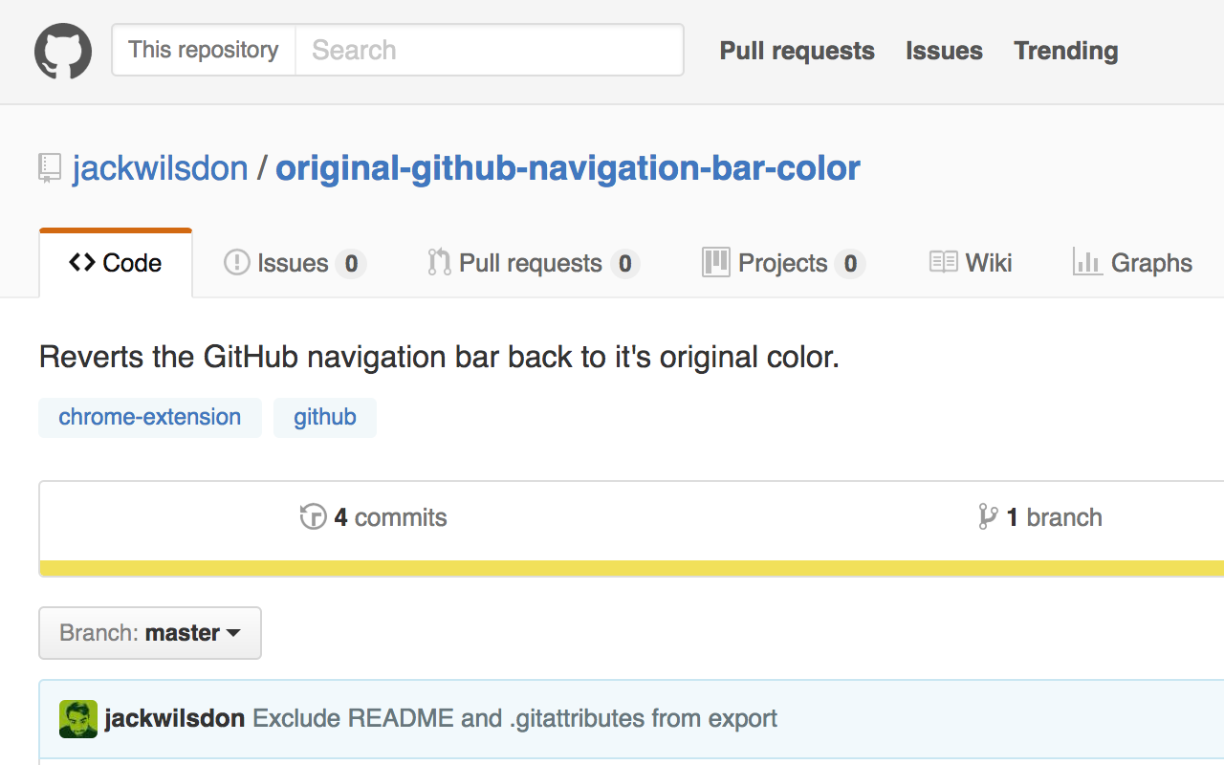This screenshot has width=1224, height=765.
Task: Click the commits history clock icon
Action: (313, 516)
